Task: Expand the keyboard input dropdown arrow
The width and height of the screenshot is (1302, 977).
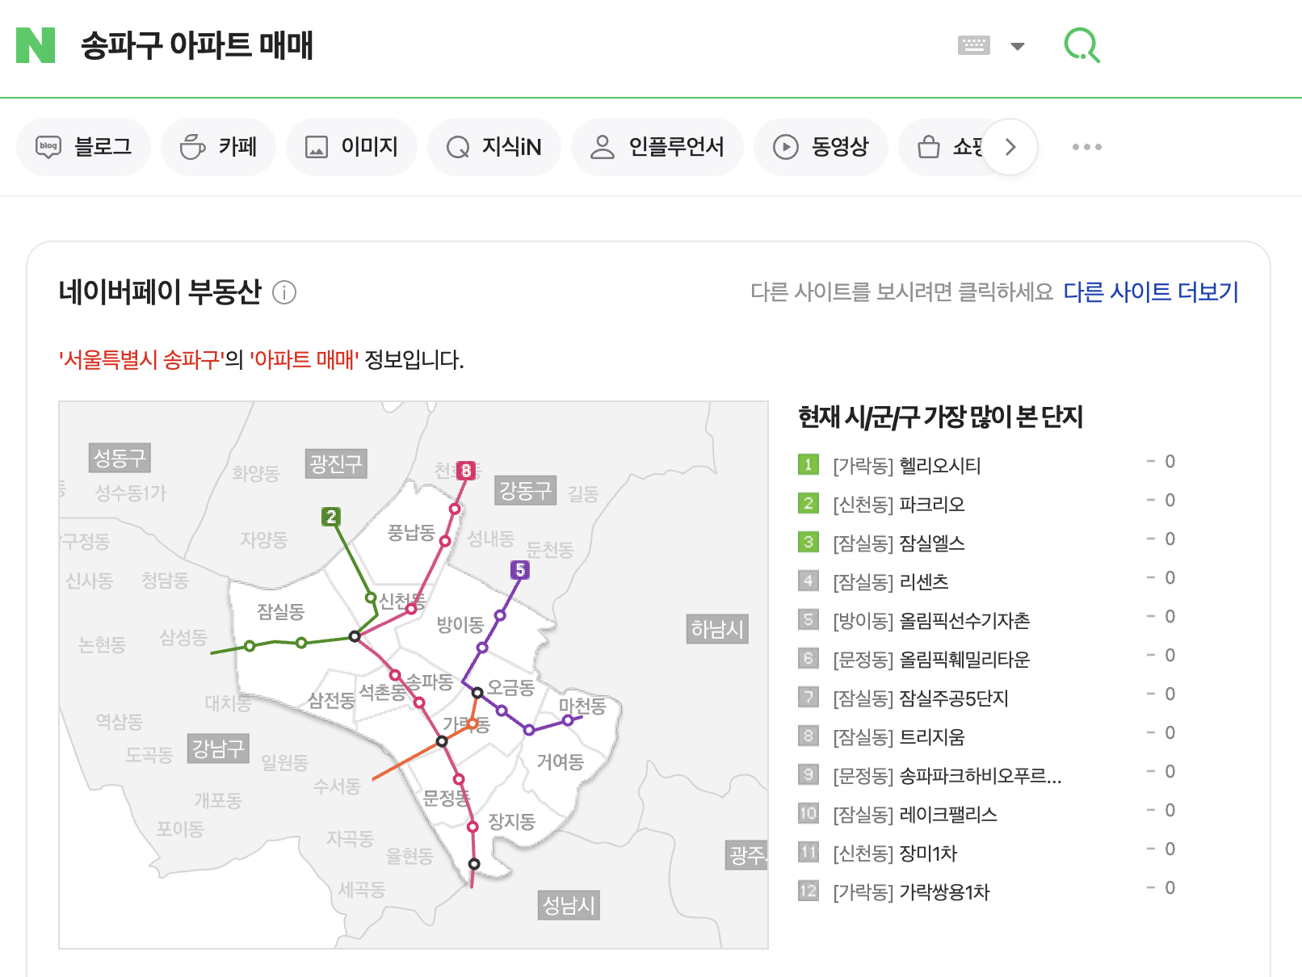Action: pyautogui.click(x=1018, y=46)
